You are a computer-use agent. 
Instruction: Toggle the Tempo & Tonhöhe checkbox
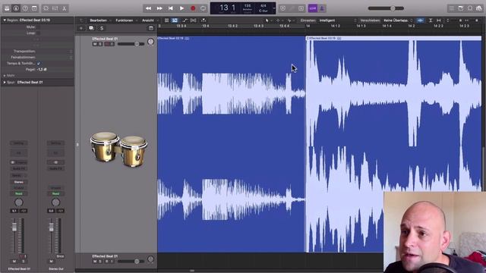[39, 63]
